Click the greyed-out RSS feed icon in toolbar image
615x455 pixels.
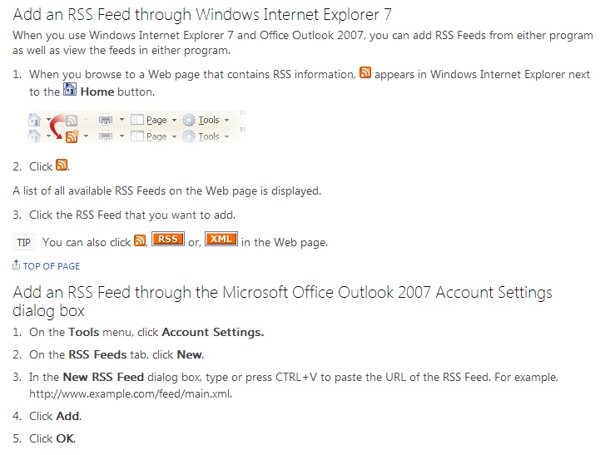(x=72, y=121)
